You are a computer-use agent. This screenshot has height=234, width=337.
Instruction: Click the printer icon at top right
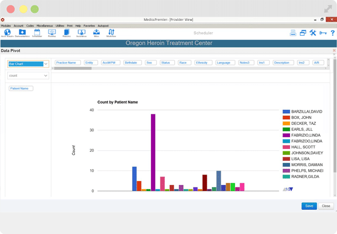293,33
